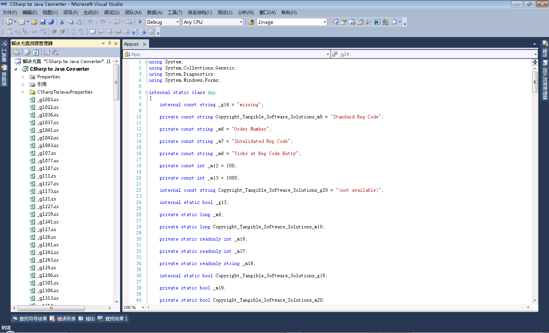Expand the CSharpToJava.Properties folder node
This screenshot has width=549, height=333.
click(x=23, y=92)
